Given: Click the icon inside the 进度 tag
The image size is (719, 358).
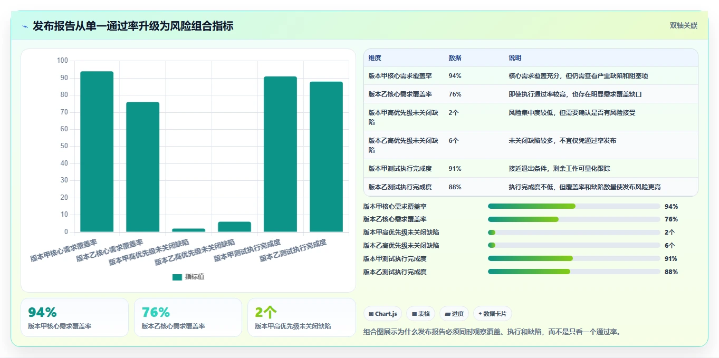Looking at the screenshot, I should pos(448,314).
